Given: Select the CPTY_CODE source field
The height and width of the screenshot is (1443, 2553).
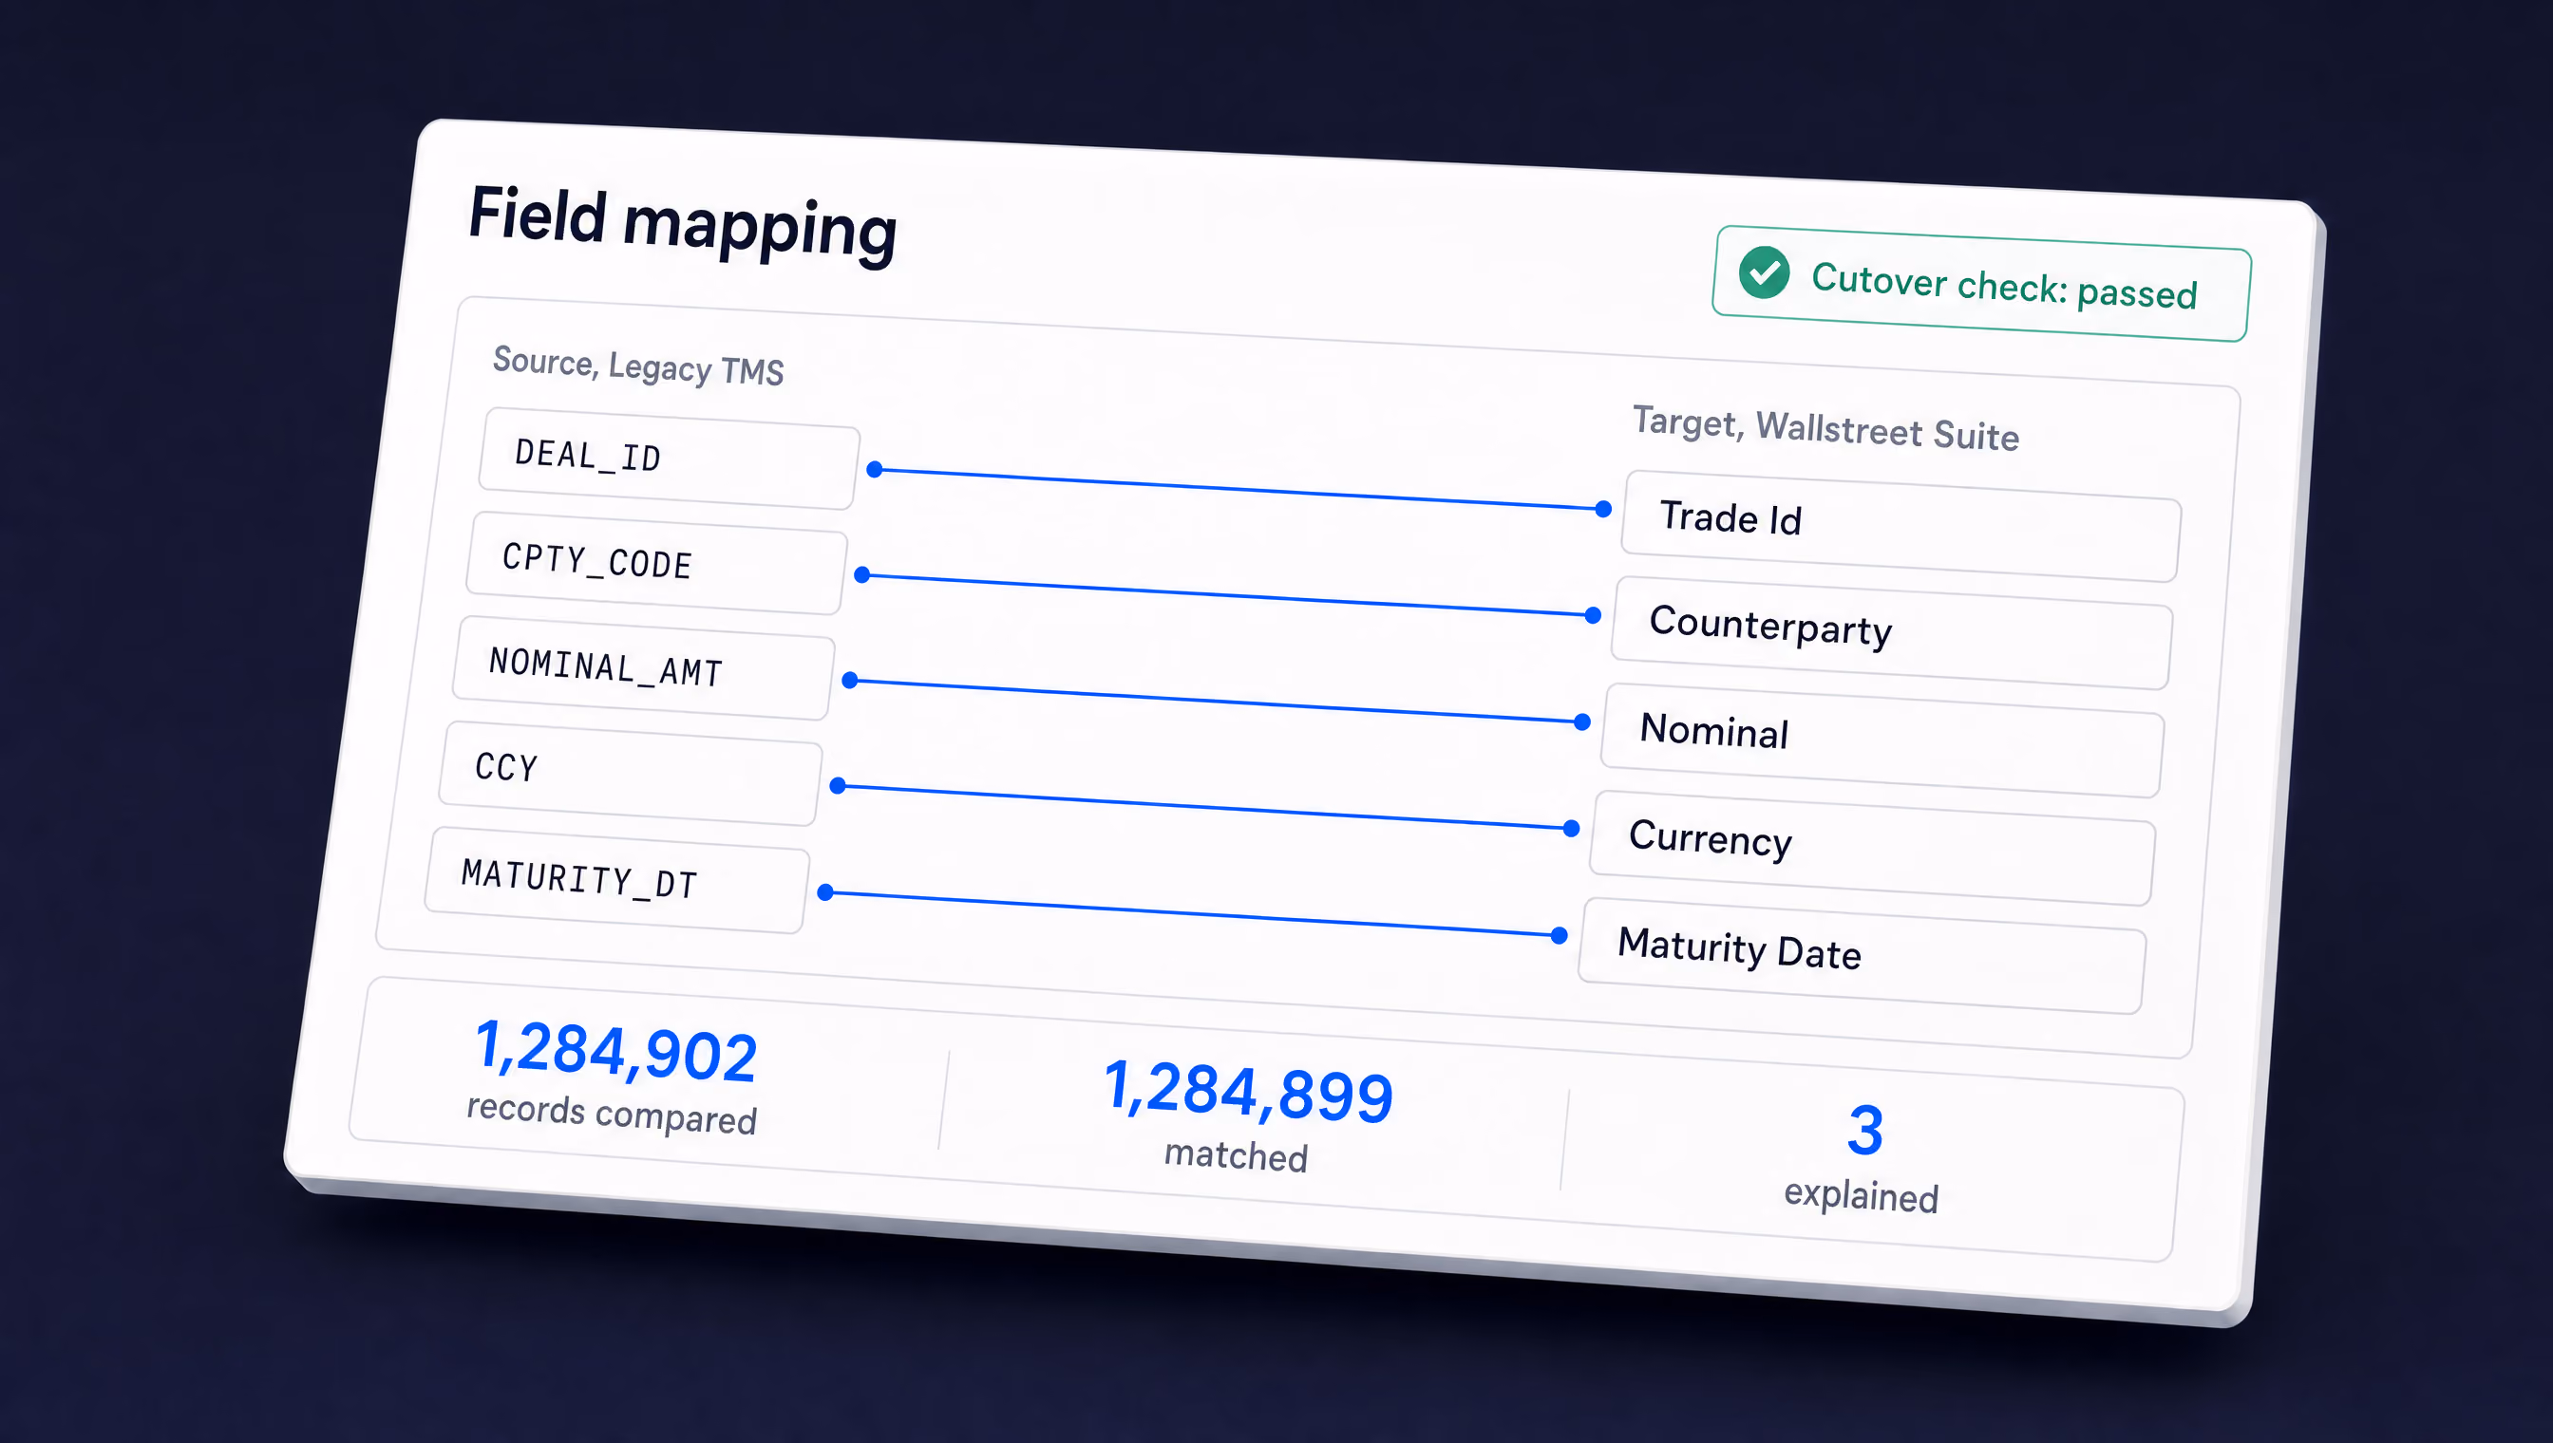Looking at the screenshot, I should (656, 563).
